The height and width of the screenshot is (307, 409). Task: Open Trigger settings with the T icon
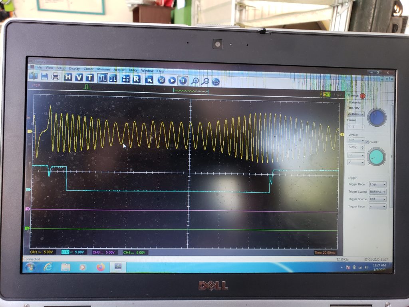point(89,78)
